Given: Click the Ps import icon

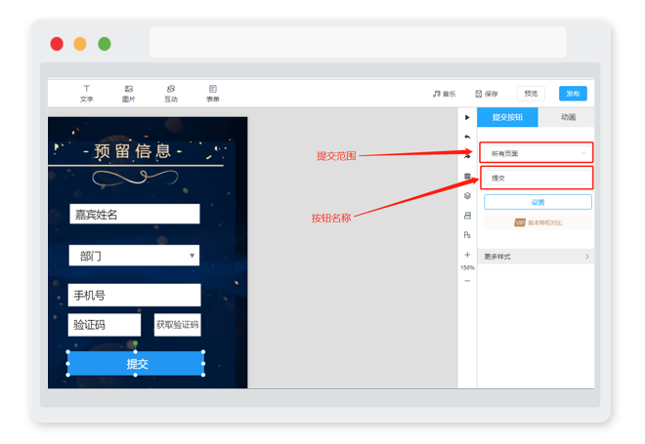Looking at the screenshot, I should coord(467,235).
